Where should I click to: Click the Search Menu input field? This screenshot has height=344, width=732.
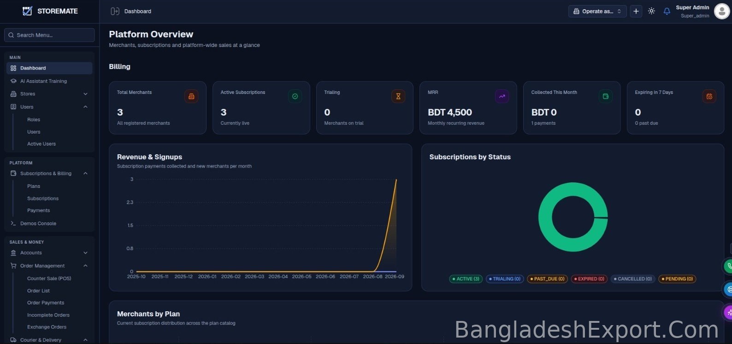[x=49, y=35]
